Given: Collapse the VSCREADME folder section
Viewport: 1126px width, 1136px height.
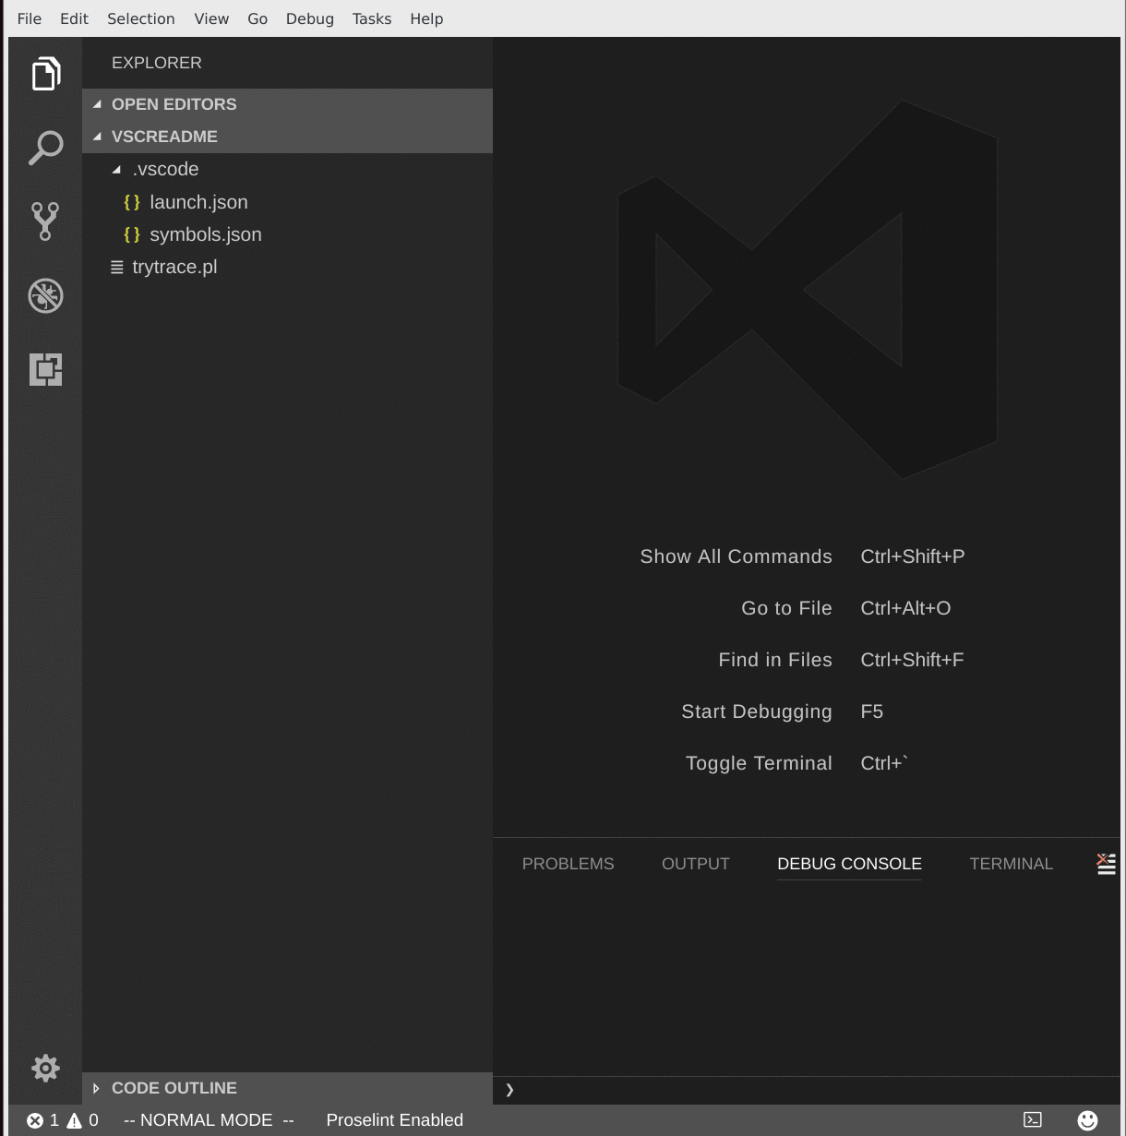Looking at the screenshot, I should tap(97, 137).
